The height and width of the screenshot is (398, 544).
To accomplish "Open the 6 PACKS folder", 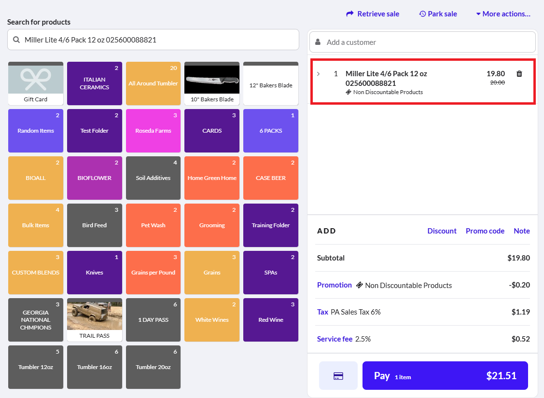I will click(271, 131).
